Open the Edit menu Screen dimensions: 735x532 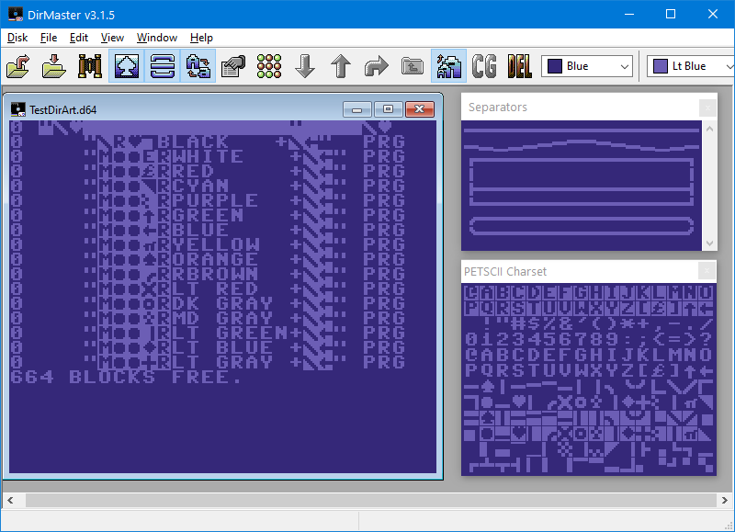(x=79, y=38)
